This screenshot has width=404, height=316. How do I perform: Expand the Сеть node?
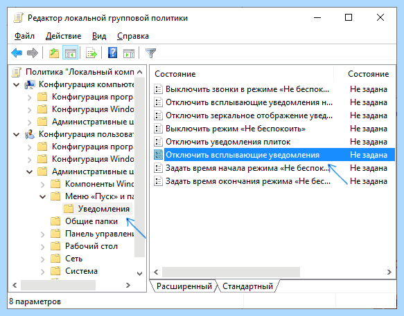click(x=43, y=259)
